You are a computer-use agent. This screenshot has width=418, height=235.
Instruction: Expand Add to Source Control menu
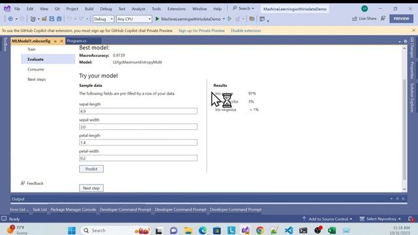tap(327, 219)
